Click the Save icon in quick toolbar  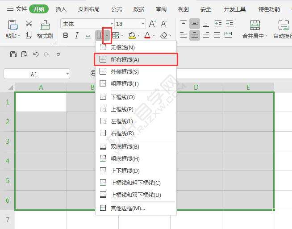[13, 54]
